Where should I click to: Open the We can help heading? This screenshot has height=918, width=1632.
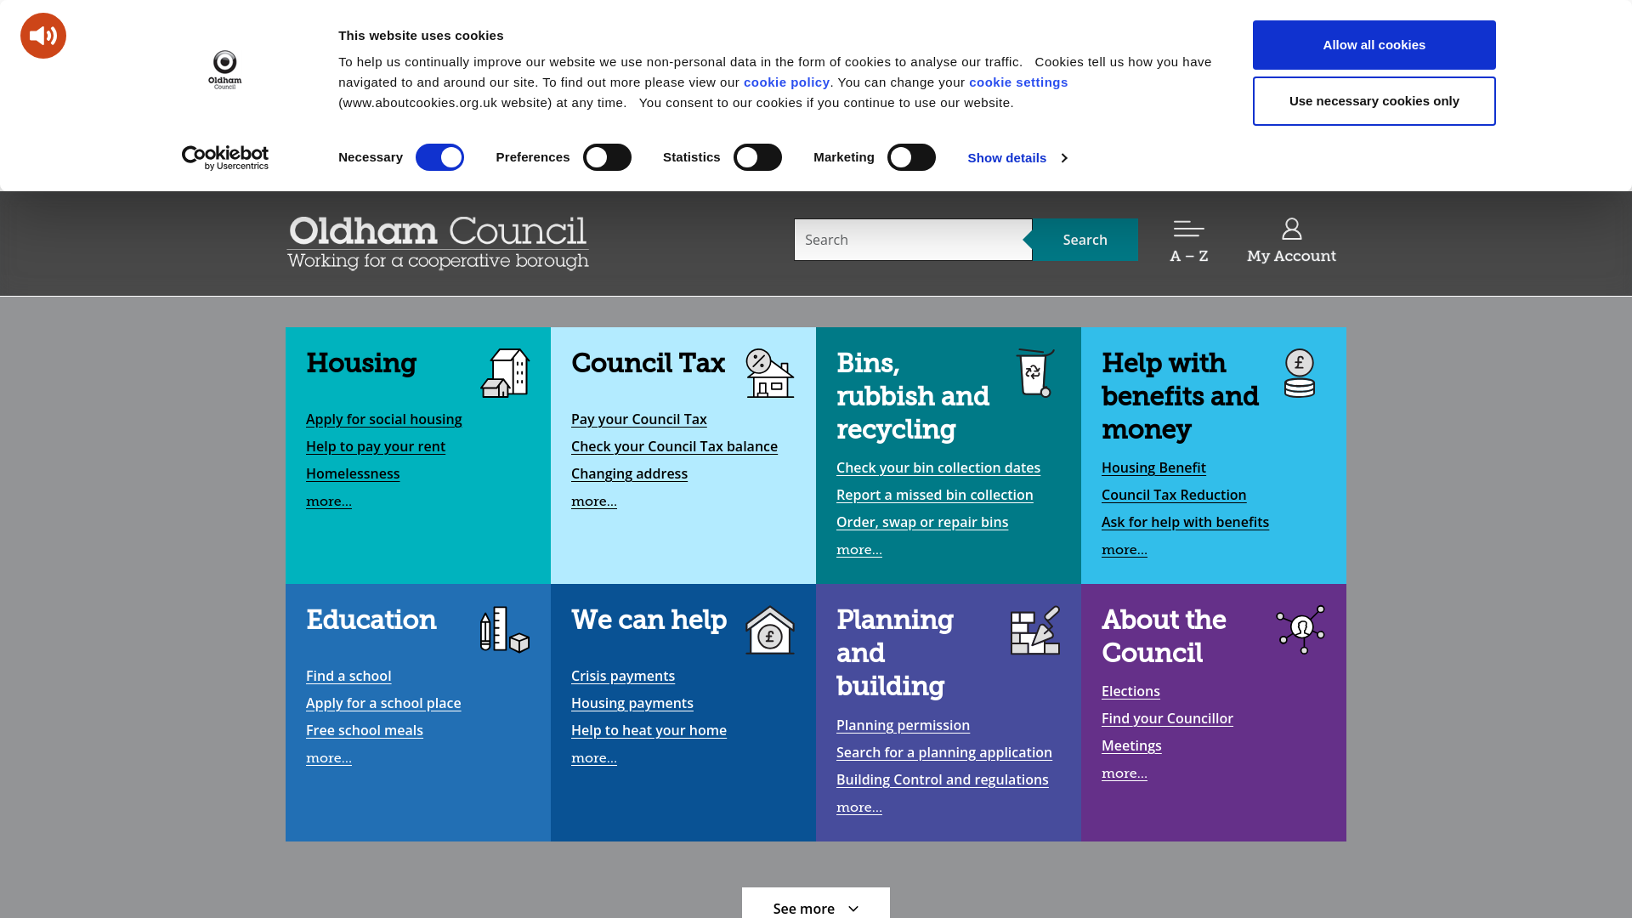[x=649, y=620]
